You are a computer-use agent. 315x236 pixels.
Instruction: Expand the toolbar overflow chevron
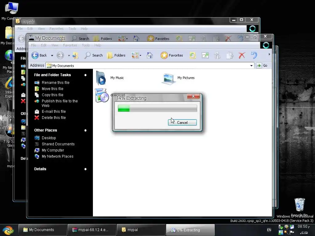click(x=269, y=54)
